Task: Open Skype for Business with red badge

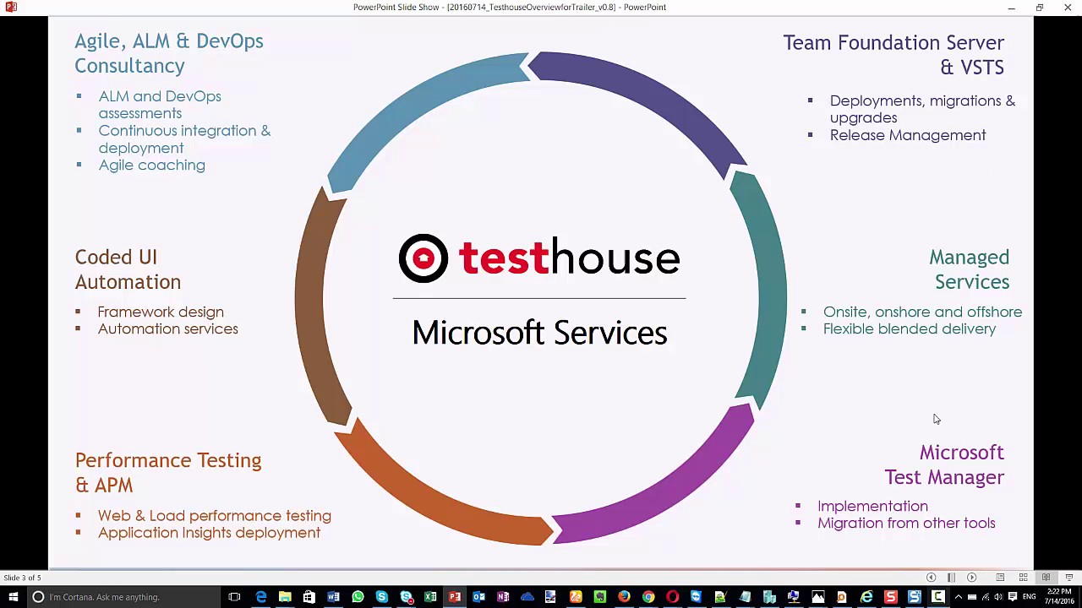Action: coord(407,597)
